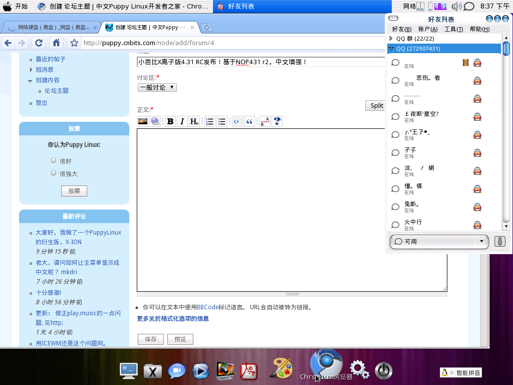Go back in the Chromium browser
Screen dimensions: 513x385
8,43
